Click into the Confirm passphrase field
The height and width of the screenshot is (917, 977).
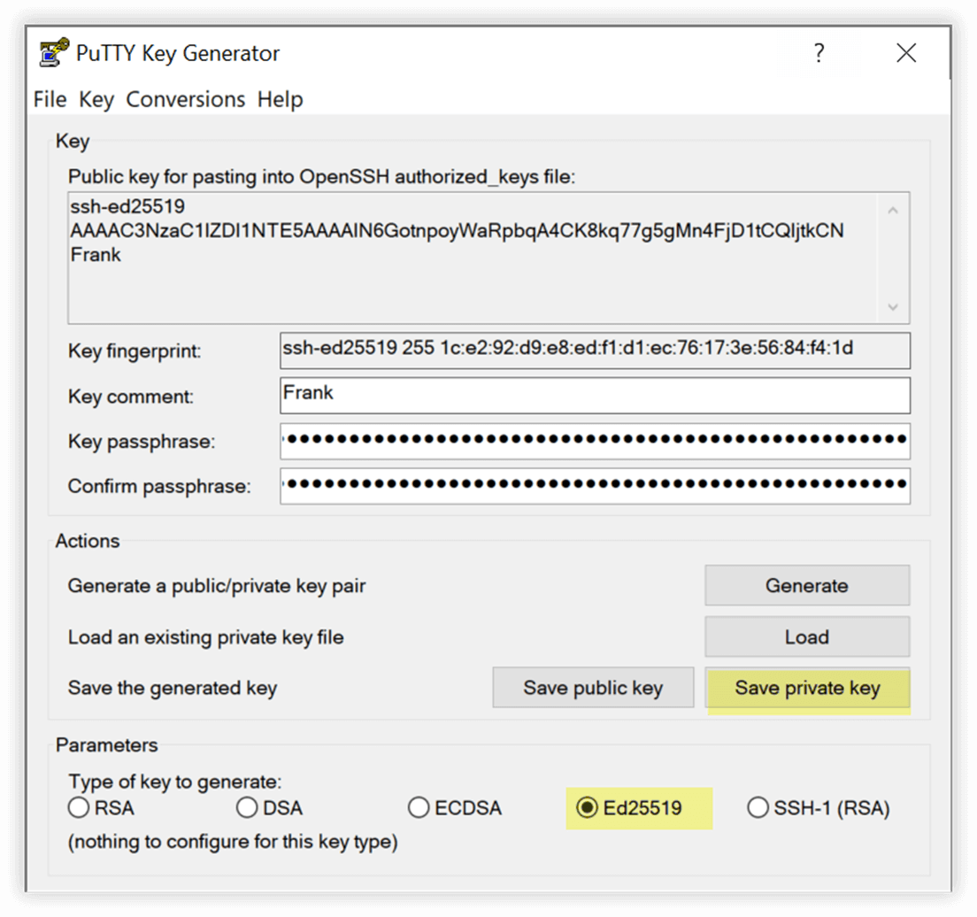click(x=595, y=486)
